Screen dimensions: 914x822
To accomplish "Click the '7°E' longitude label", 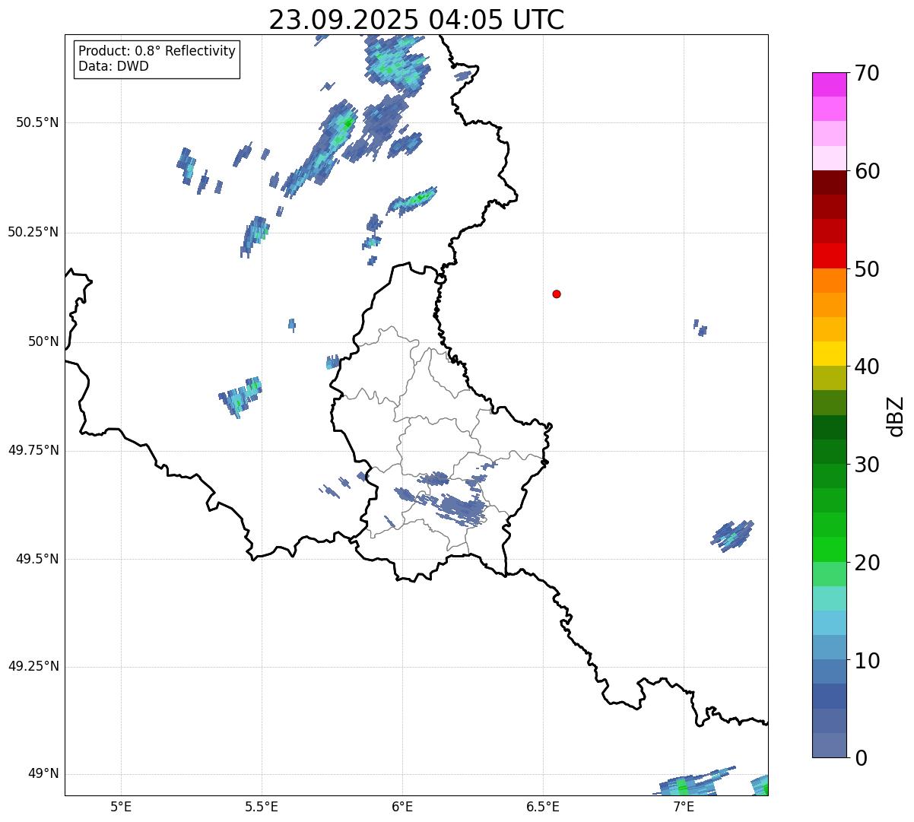I will click(x=684, y=807).
